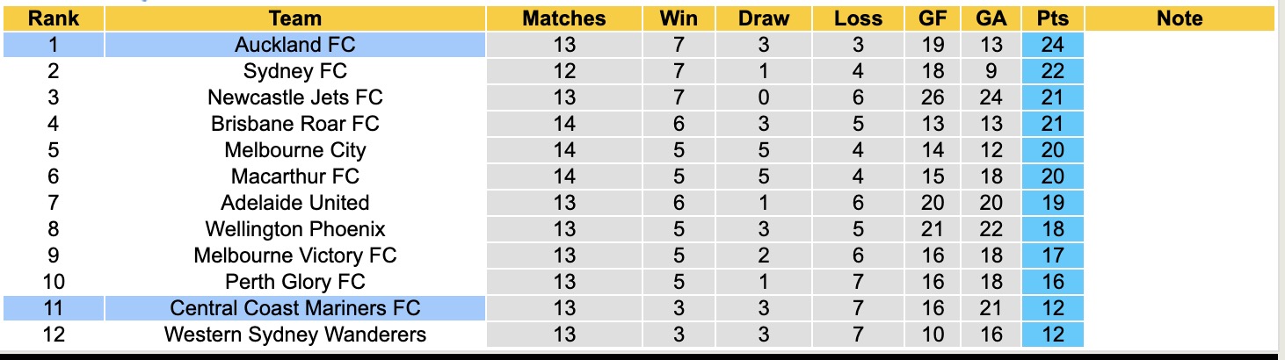Open Newcastle Jets FC team entry
Image resolution: width=1285 pixels, height=360 pixels.
(294, 97)
